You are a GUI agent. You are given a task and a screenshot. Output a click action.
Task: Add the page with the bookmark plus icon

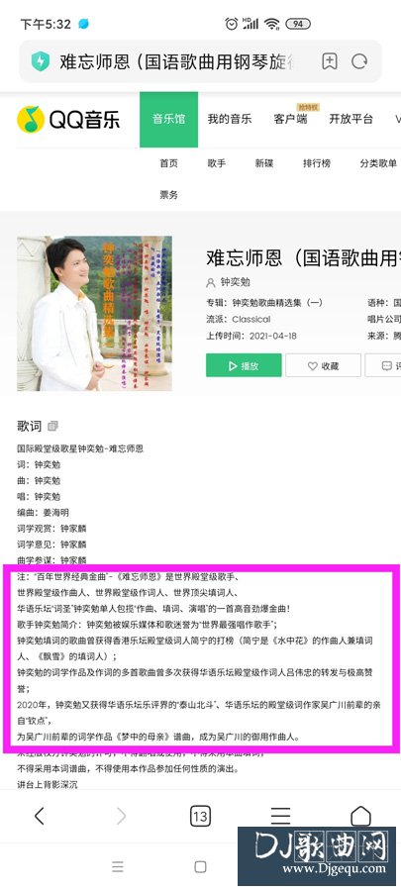[x=330, y=61]
